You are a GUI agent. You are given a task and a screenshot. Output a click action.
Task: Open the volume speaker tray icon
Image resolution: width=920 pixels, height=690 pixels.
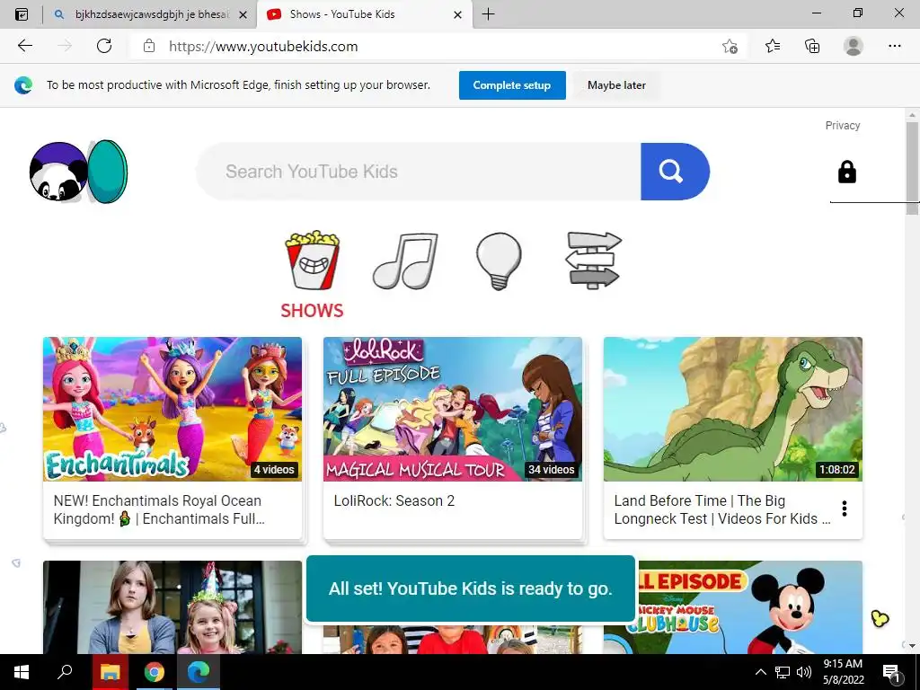804,672
